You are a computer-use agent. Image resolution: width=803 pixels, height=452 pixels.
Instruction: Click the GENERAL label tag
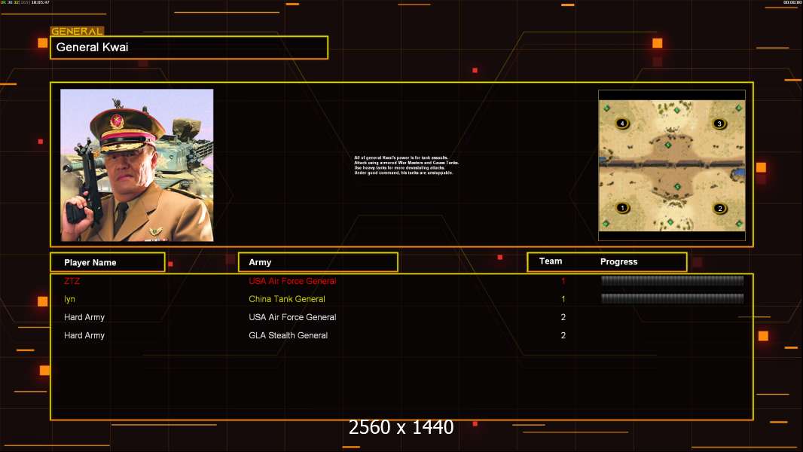(77, 31)
